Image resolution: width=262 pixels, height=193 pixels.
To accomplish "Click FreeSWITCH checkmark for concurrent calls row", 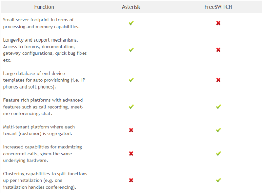I will [218, 154].
